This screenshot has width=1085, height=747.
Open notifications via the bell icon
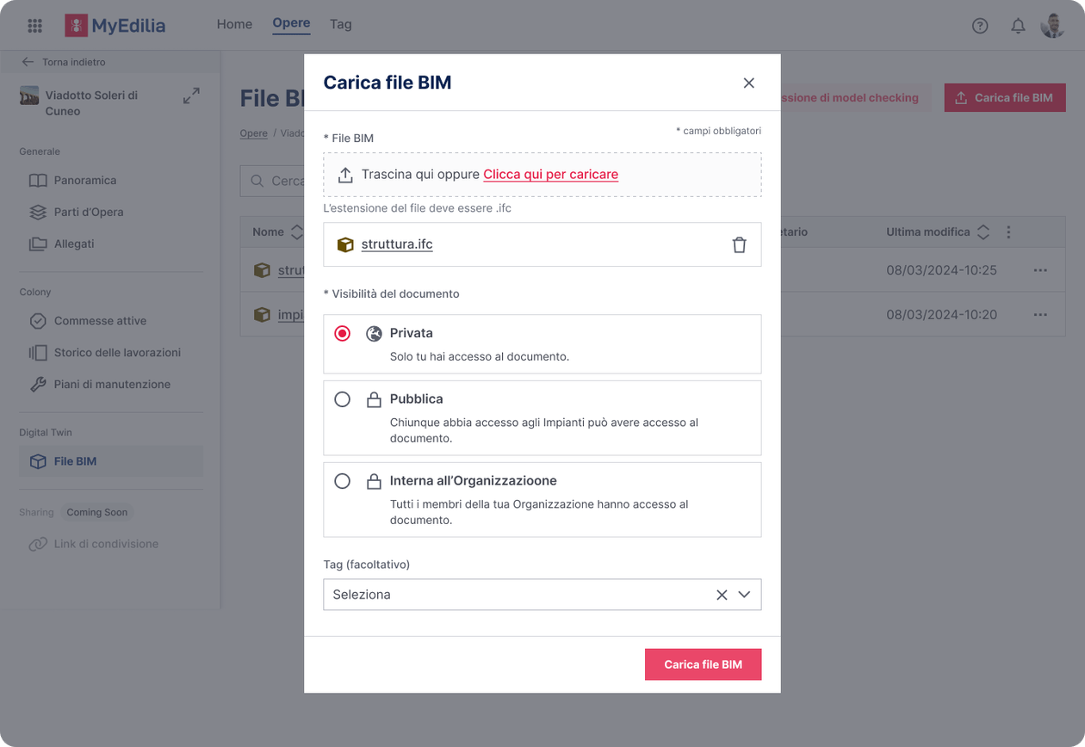coord(1018,25)
